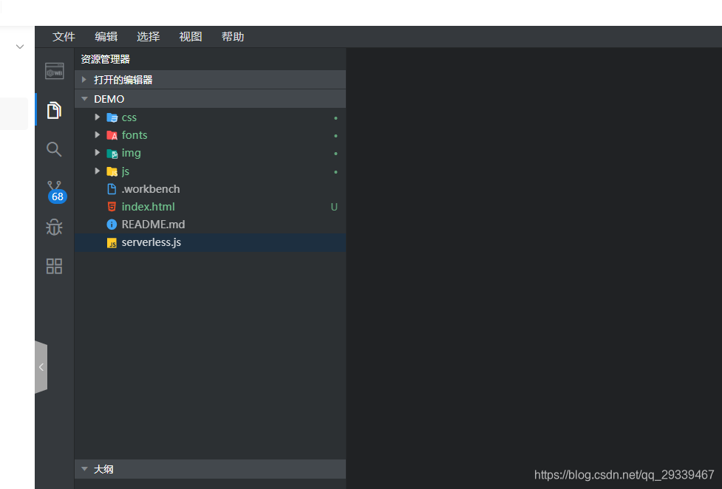Select the js folder name
Screen dimensions: 722x489
click(125, 172)
